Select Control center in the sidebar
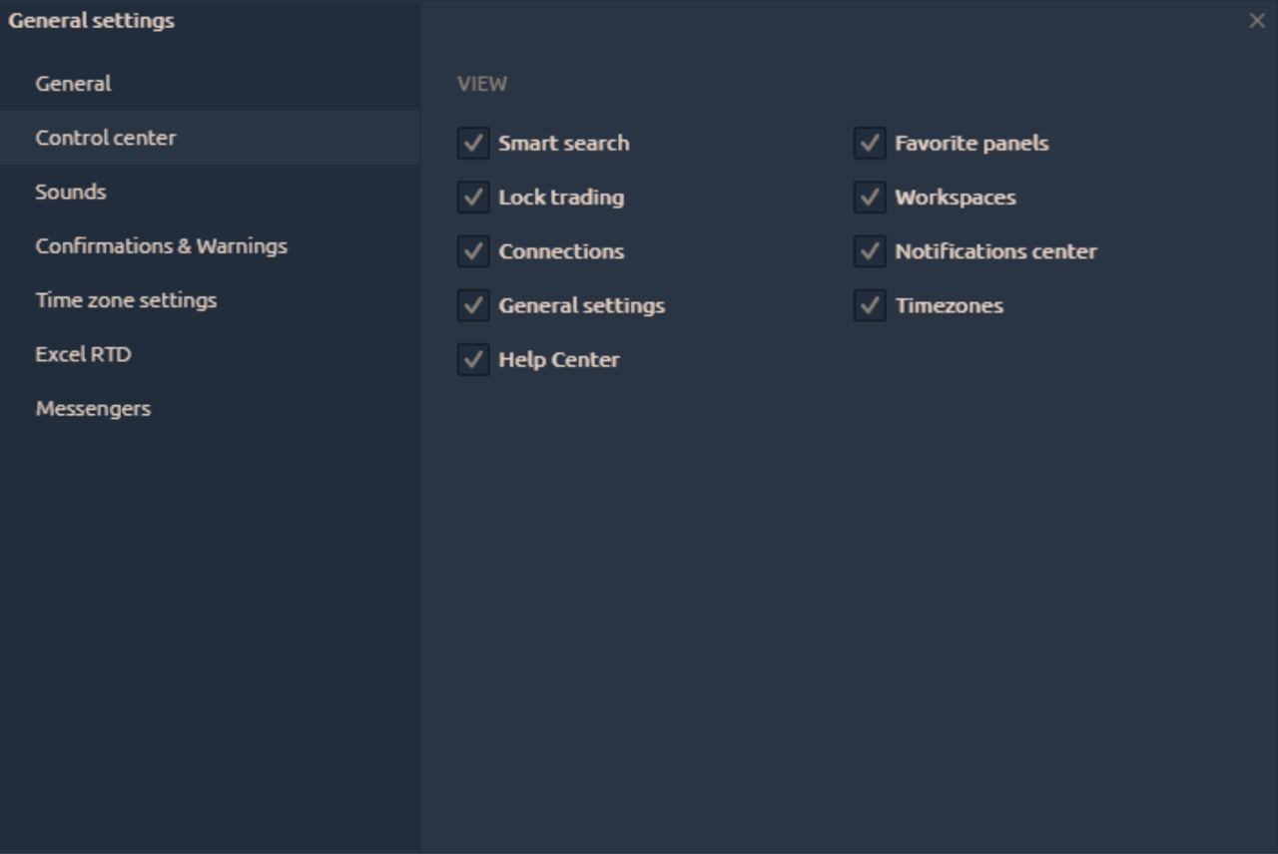The height and width of the screenshot is (854, 1278). [x=106, y=138]
